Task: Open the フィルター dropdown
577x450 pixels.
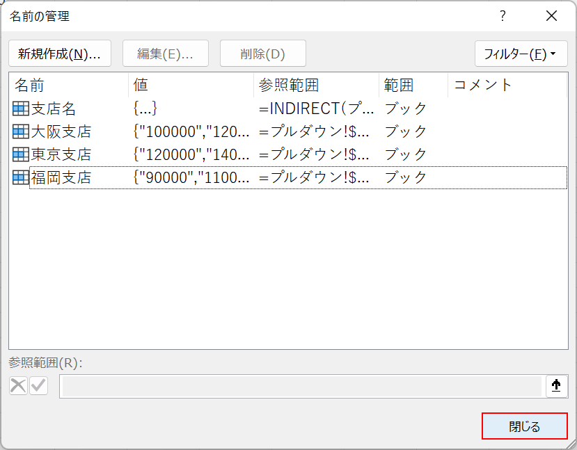Action: tap(521, 54)
